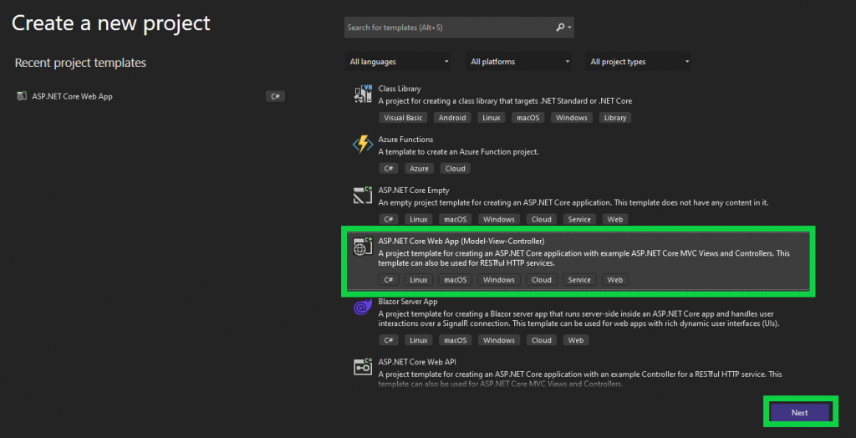Click the Class Library template icon
This screenshot has height=438, width=856.
point(363,94)
